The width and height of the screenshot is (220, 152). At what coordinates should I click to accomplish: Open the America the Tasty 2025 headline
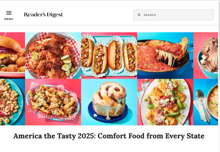click(x=109, y=136)
